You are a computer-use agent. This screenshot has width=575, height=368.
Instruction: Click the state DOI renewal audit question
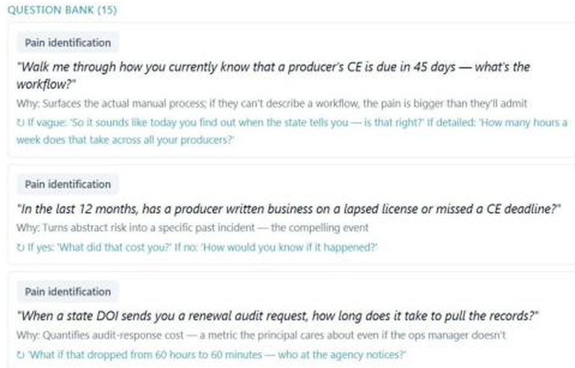pos(278,316)
